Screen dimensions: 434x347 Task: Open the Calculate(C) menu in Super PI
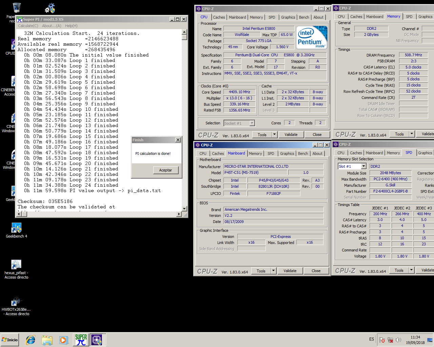[28, 26]
